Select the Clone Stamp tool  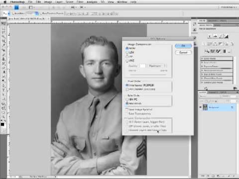(x=3, y=59)
